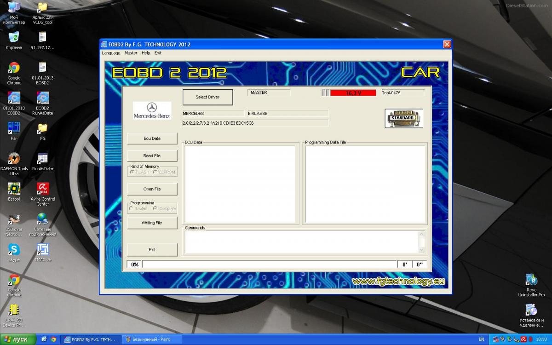The image size is (552, 345).
Task: Select the FLASH memory radio button
Action: click(x=132, y=172)
